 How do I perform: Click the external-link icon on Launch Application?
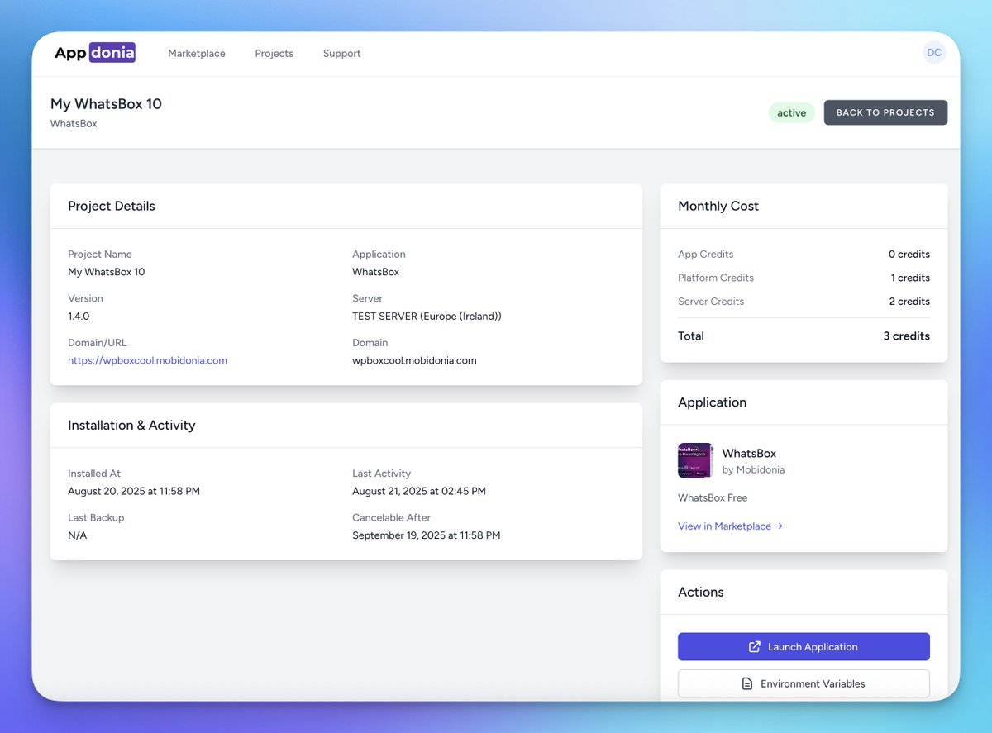[754, 647]
